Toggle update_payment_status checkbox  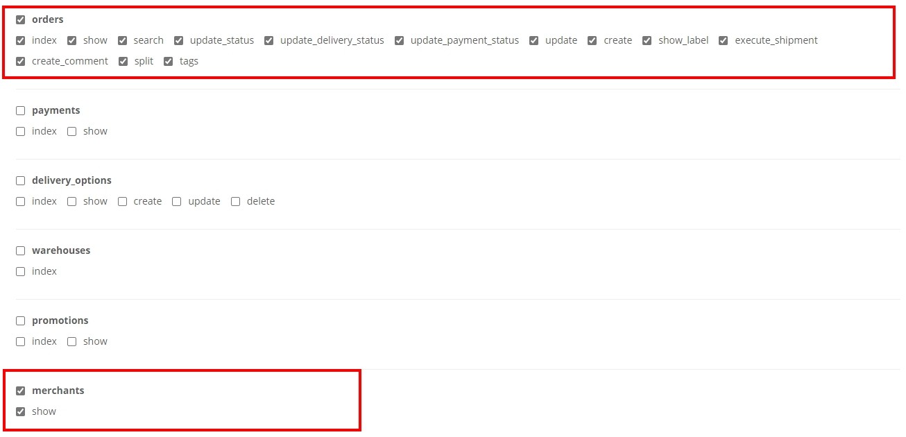(400, 40)
